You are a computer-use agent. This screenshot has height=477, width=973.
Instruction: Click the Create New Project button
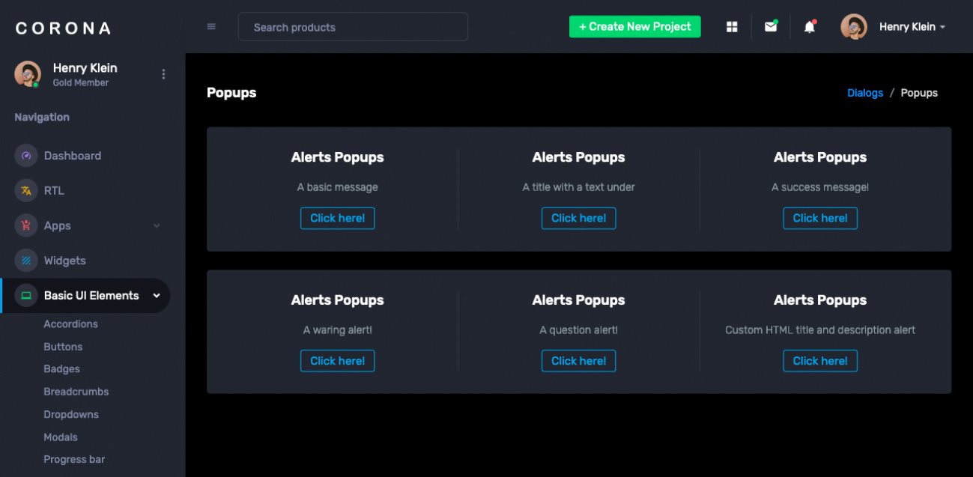pyautogui.click(x=634, y=27)
